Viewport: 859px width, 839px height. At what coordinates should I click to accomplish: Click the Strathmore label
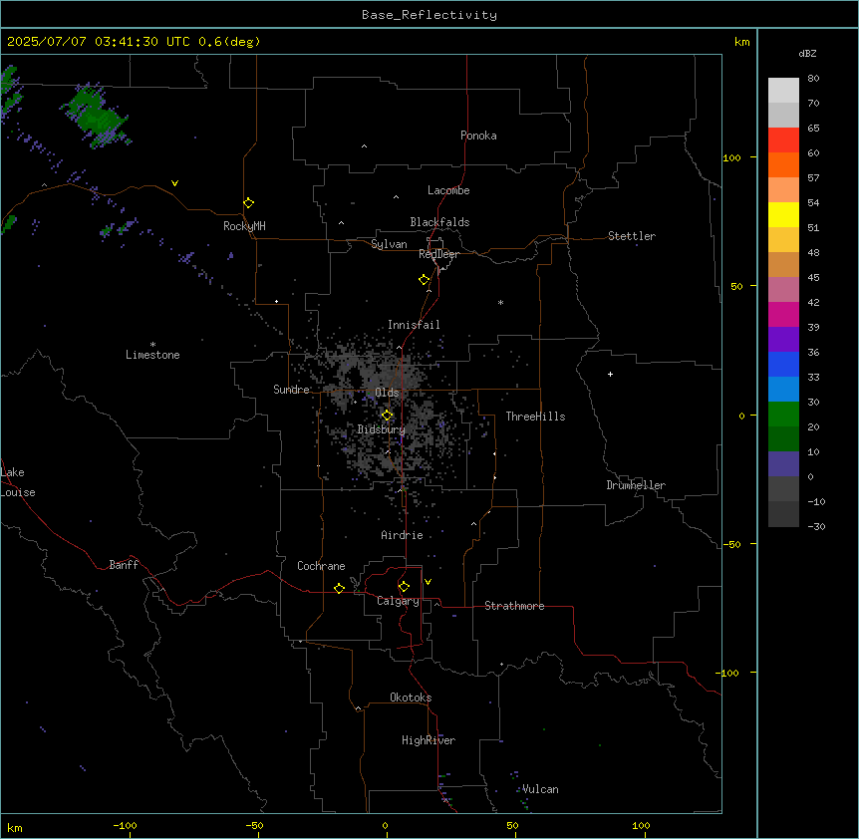coord(514,606)
